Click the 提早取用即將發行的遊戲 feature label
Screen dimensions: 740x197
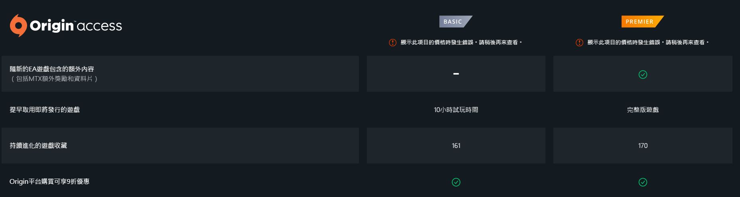[x=45, y=110]
